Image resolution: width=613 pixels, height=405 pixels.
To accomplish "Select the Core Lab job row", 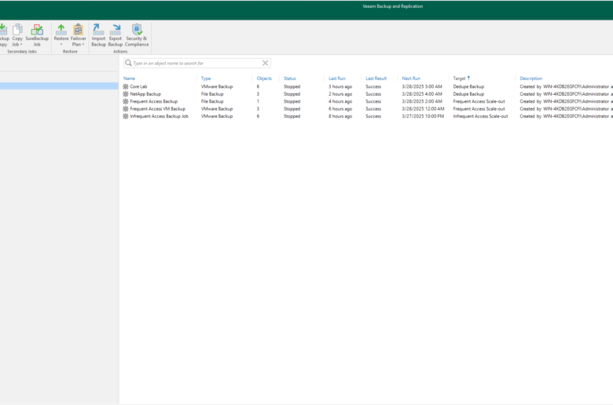I will pos(368,86).
